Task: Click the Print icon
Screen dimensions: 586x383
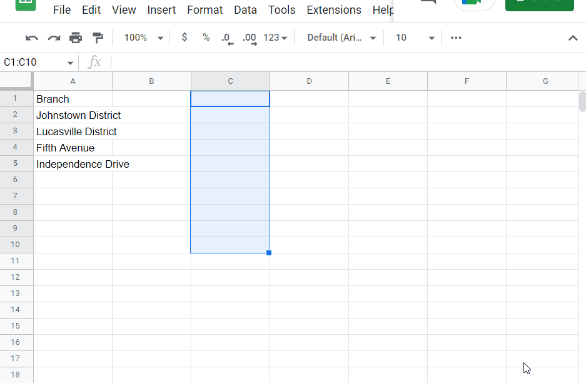Action: coord(76,38)
